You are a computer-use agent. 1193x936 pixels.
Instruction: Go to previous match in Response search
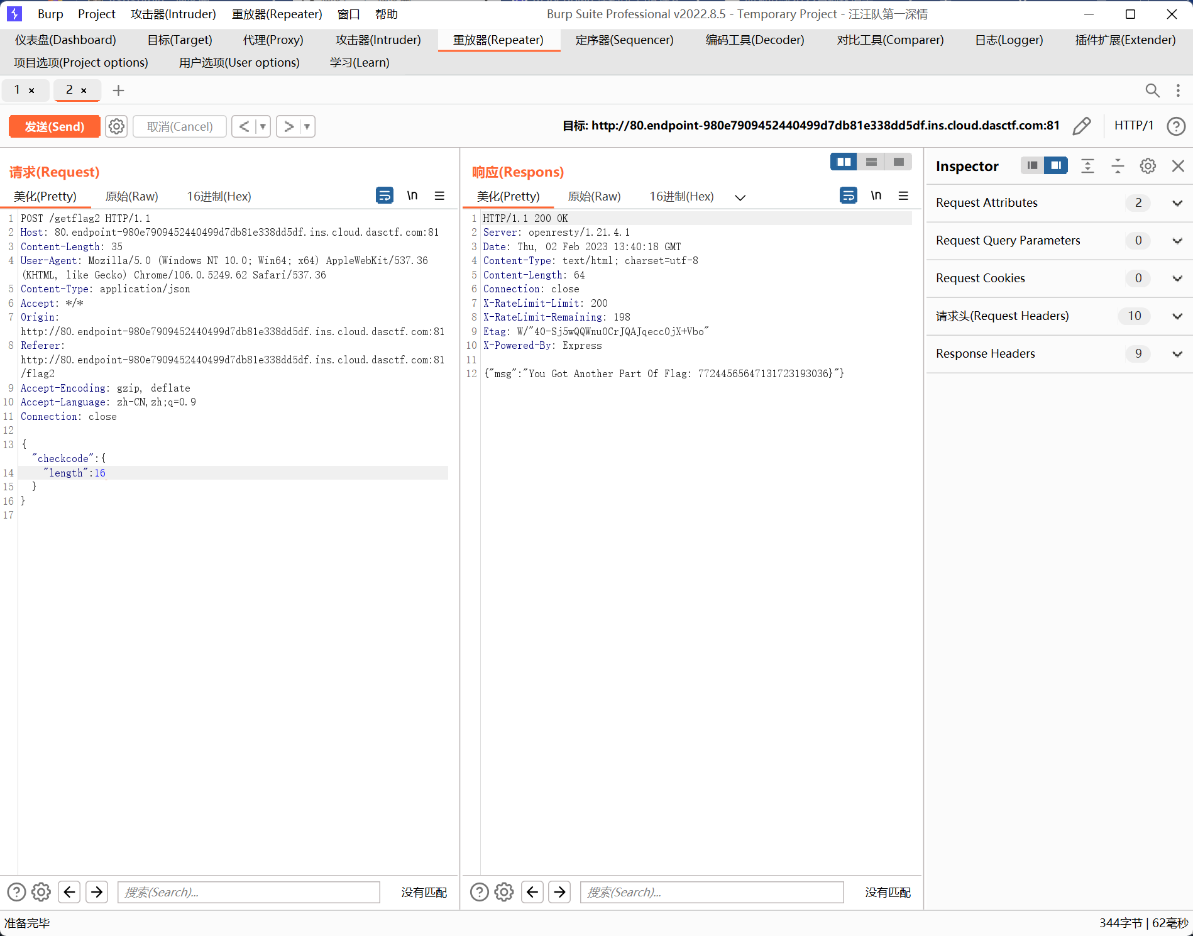click(x=532, y=892)
